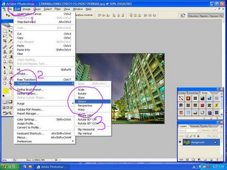Switch to the Channels tab
This screenshot has height=170, width=227.
(x=194, y=126)
